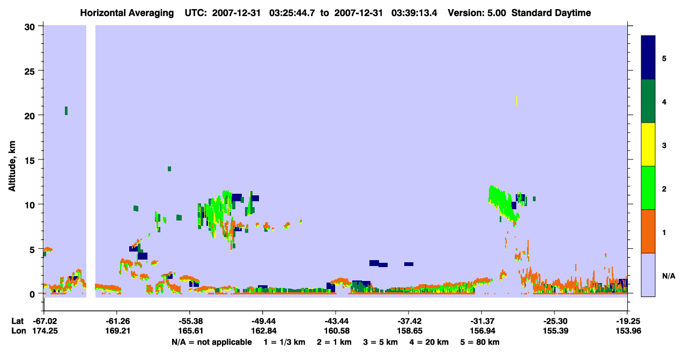This screenshot has height=357, width=697.
Task: Click the dark green level 4 colorbar segment
Action: click(x=648, y=101)
